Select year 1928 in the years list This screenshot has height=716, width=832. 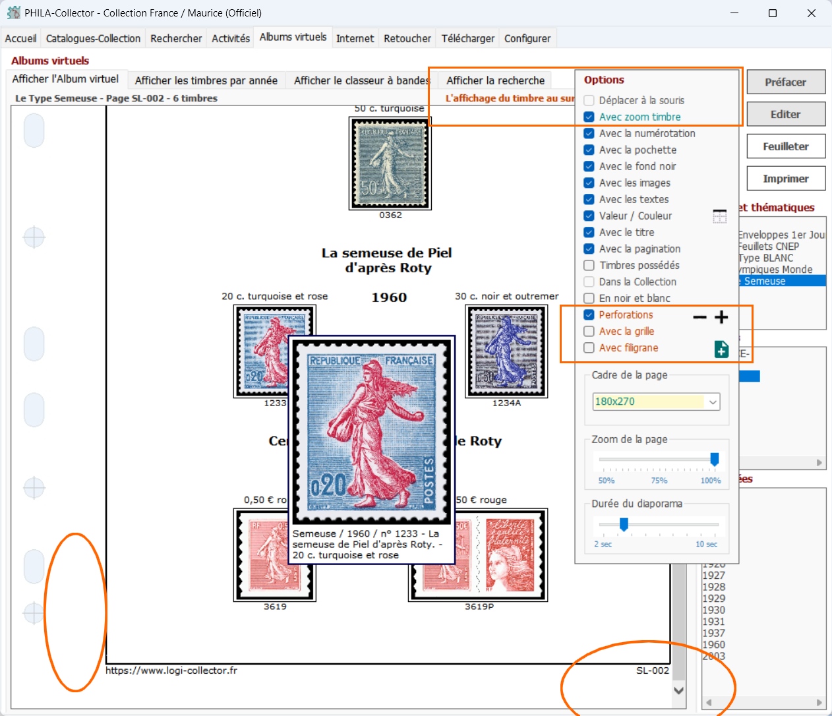click(x=714, y=587)
